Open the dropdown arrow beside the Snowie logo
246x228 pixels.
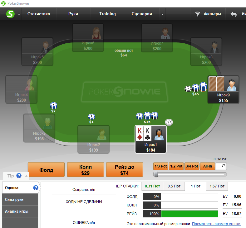(19, 14)
